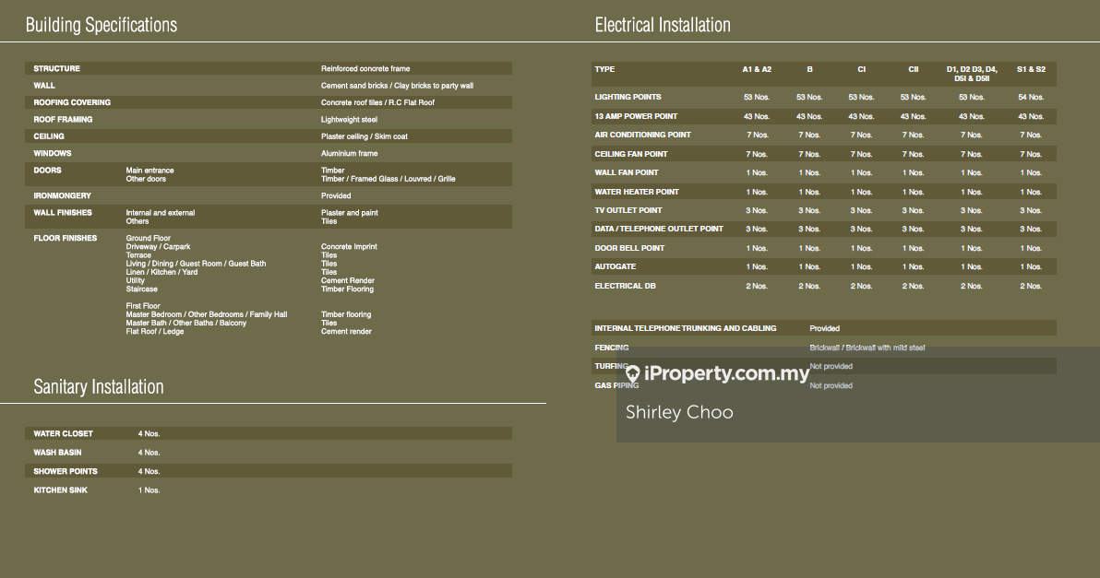
Task: Click the Shirley Choo agent name
Action: [679, 412]
